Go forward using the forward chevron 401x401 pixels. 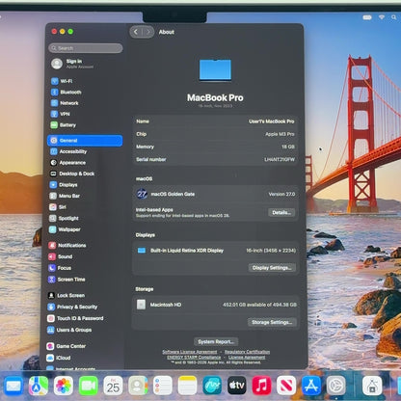[x=148, y=32]
